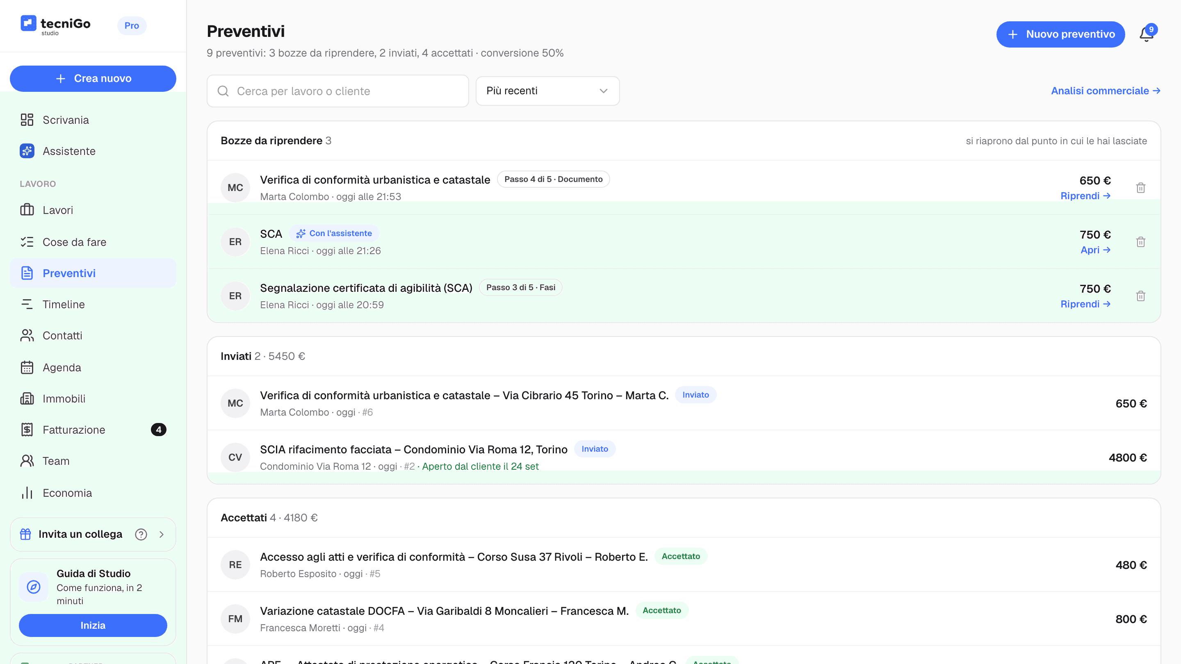Click the Passo 3 di 5 · Fasi badge
Image resolution: width=1181 pixels, height=664 pixels.
[521, 288]
